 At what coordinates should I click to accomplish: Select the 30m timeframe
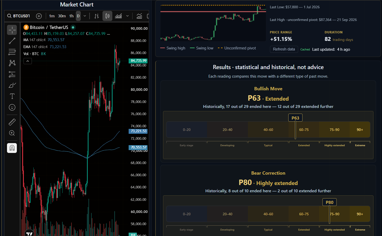[x=62, y=16]
